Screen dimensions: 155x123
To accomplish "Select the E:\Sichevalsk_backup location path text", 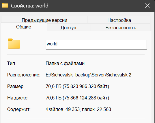I will (88, 75).
